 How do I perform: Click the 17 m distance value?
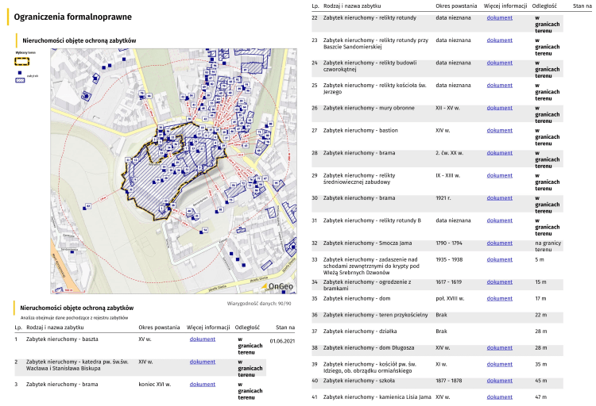coord(540,299)
